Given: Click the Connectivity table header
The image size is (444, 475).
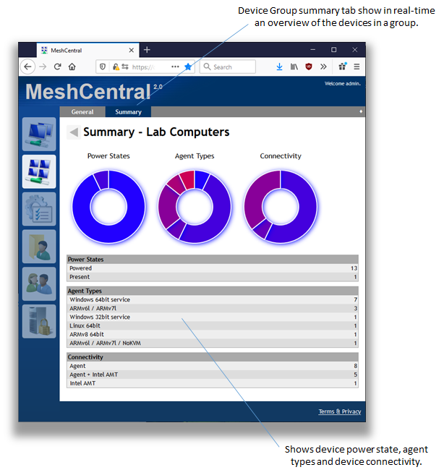Looking at the screenshot, I should [x=213, y=357].
